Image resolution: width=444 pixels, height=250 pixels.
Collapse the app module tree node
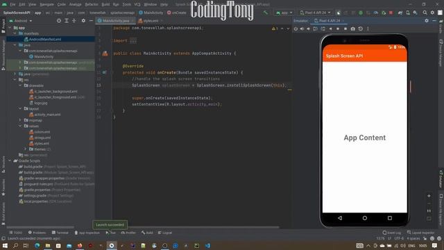(10, 28)
